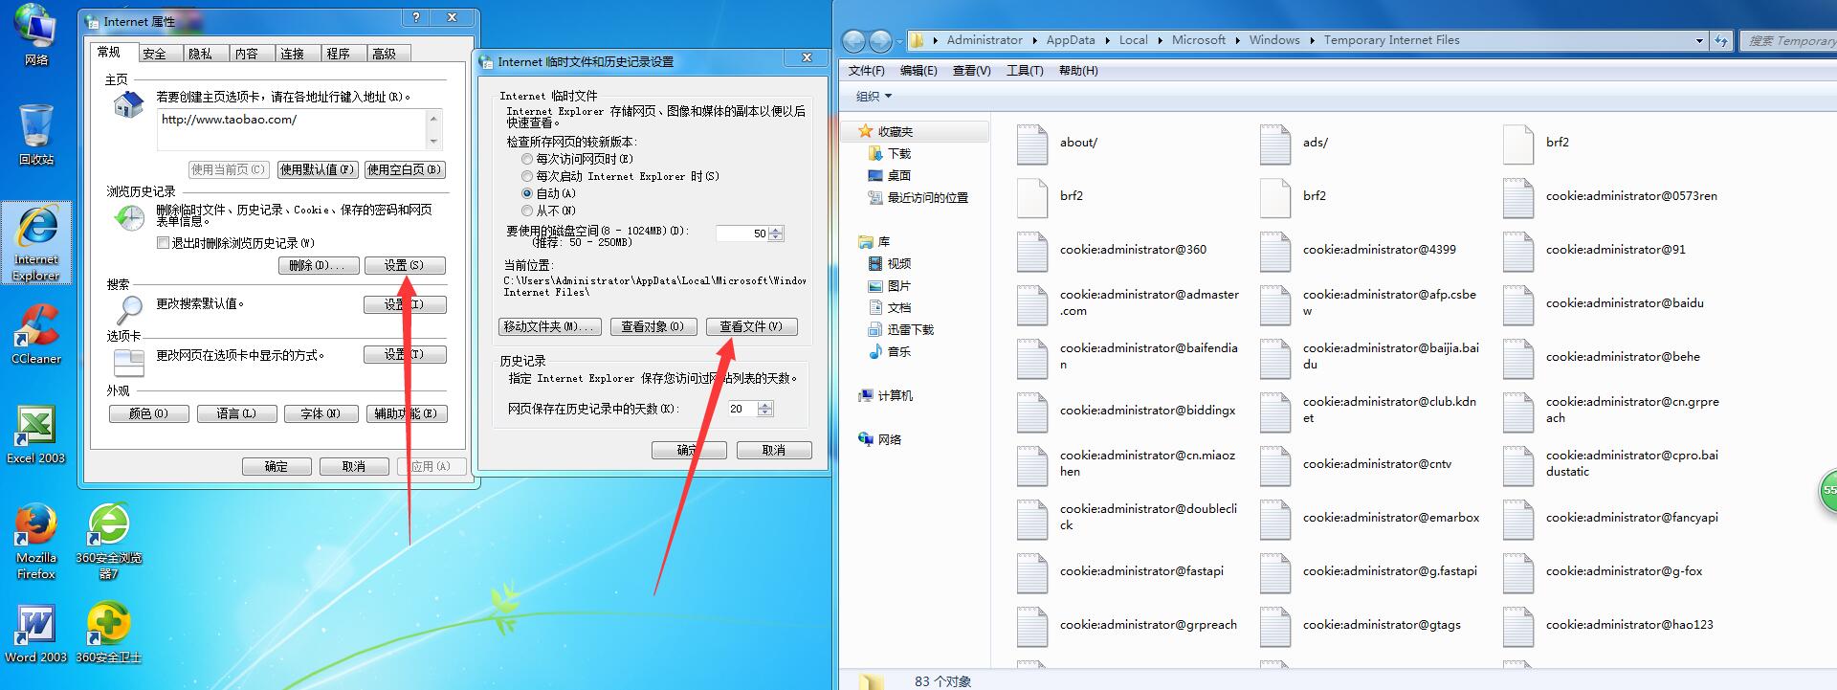Select 计算机 in the navigation pane

coord(886,395)
